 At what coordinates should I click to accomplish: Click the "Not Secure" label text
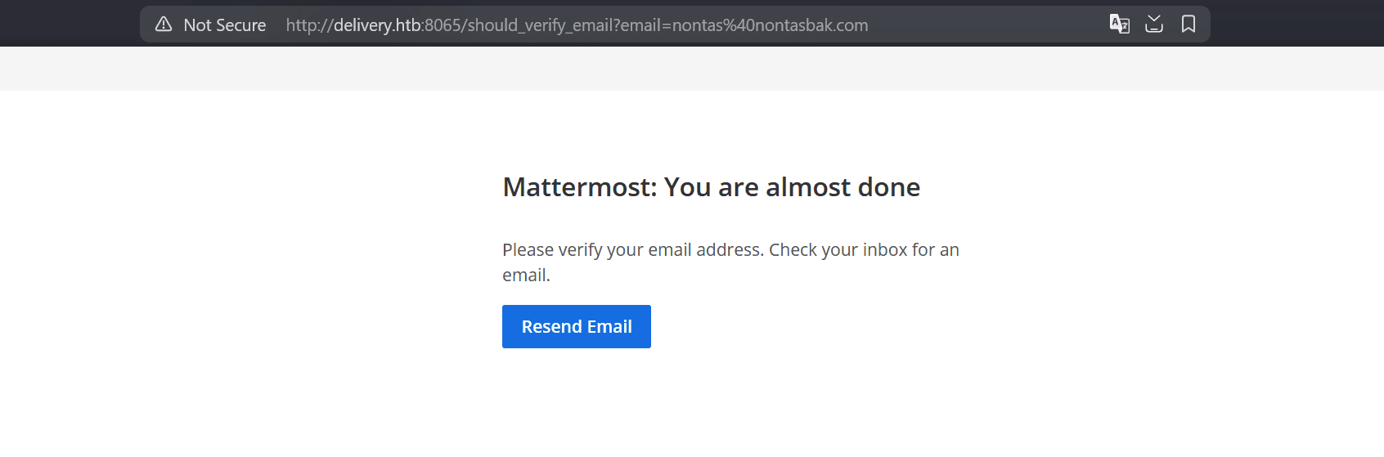[x=225, y=25]
